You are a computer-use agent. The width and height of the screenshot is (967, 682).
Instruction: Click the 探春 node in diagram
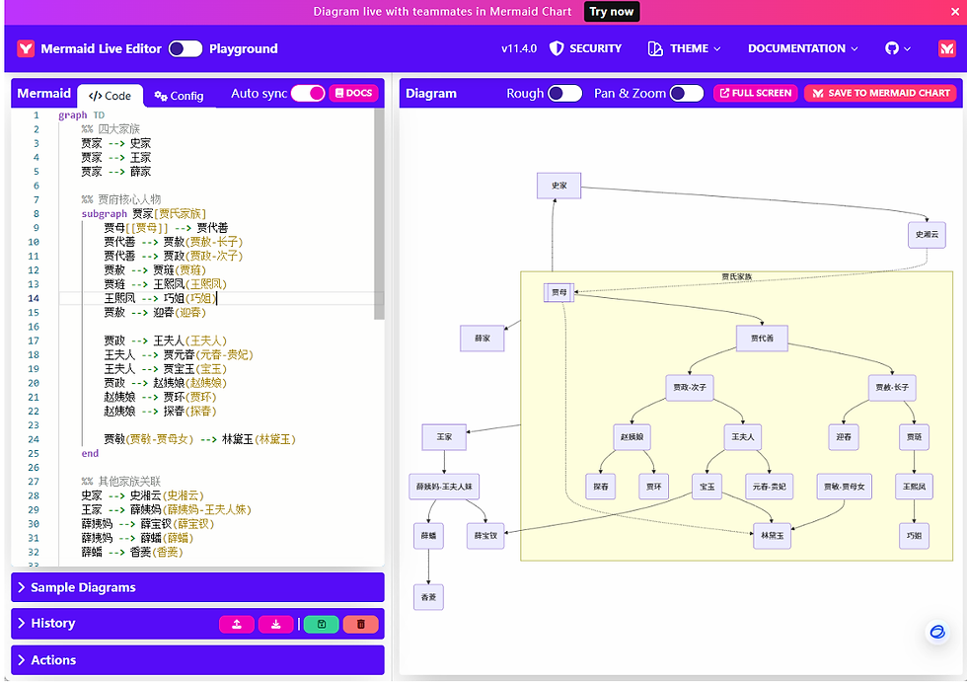[601, 487]
